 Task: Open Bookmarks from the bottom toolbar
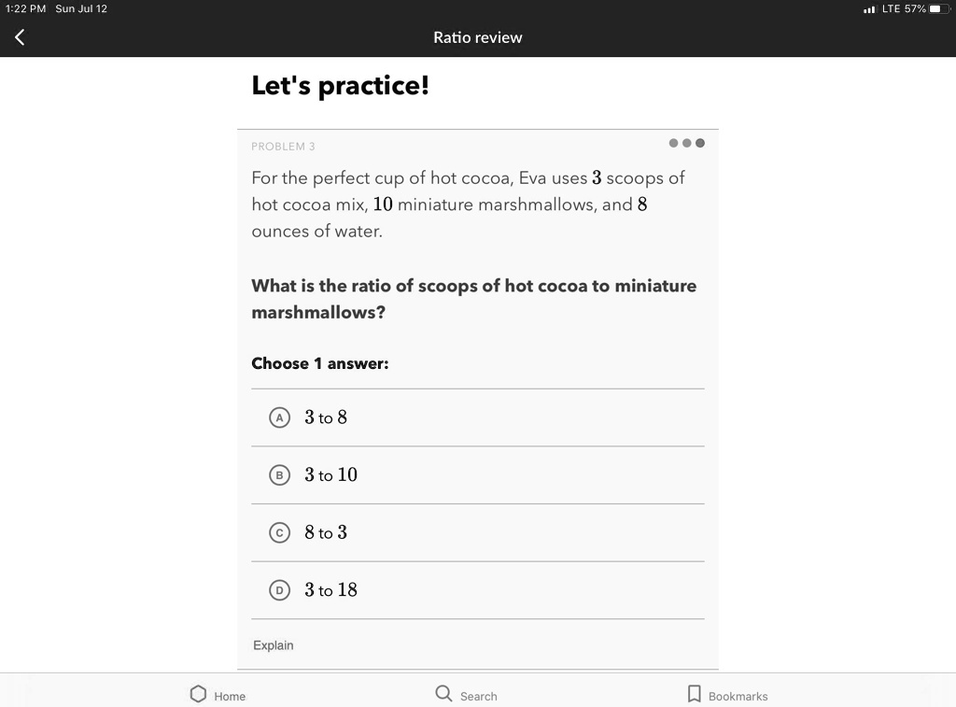(x=727, y=695)
